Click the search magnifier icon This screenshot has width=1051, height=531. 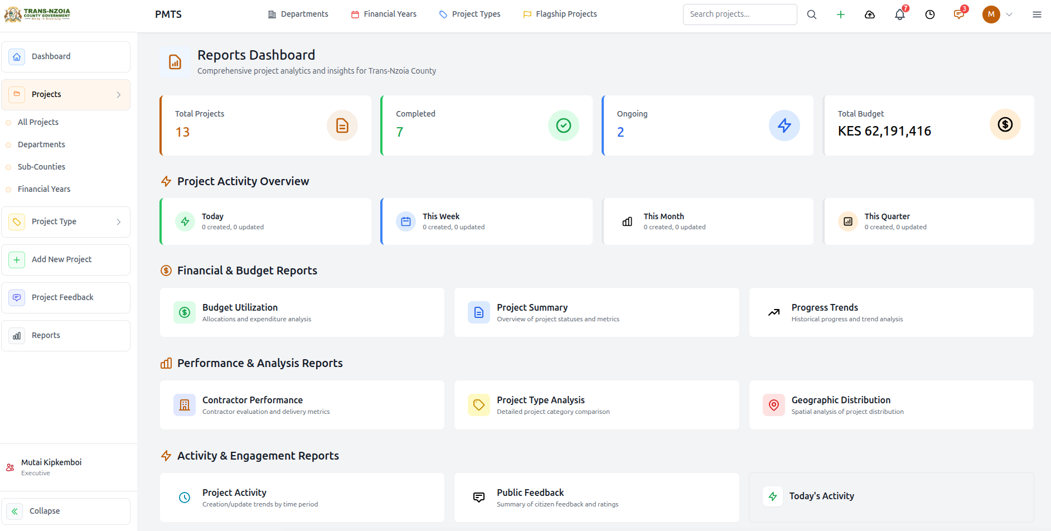[x=812, y=15]
